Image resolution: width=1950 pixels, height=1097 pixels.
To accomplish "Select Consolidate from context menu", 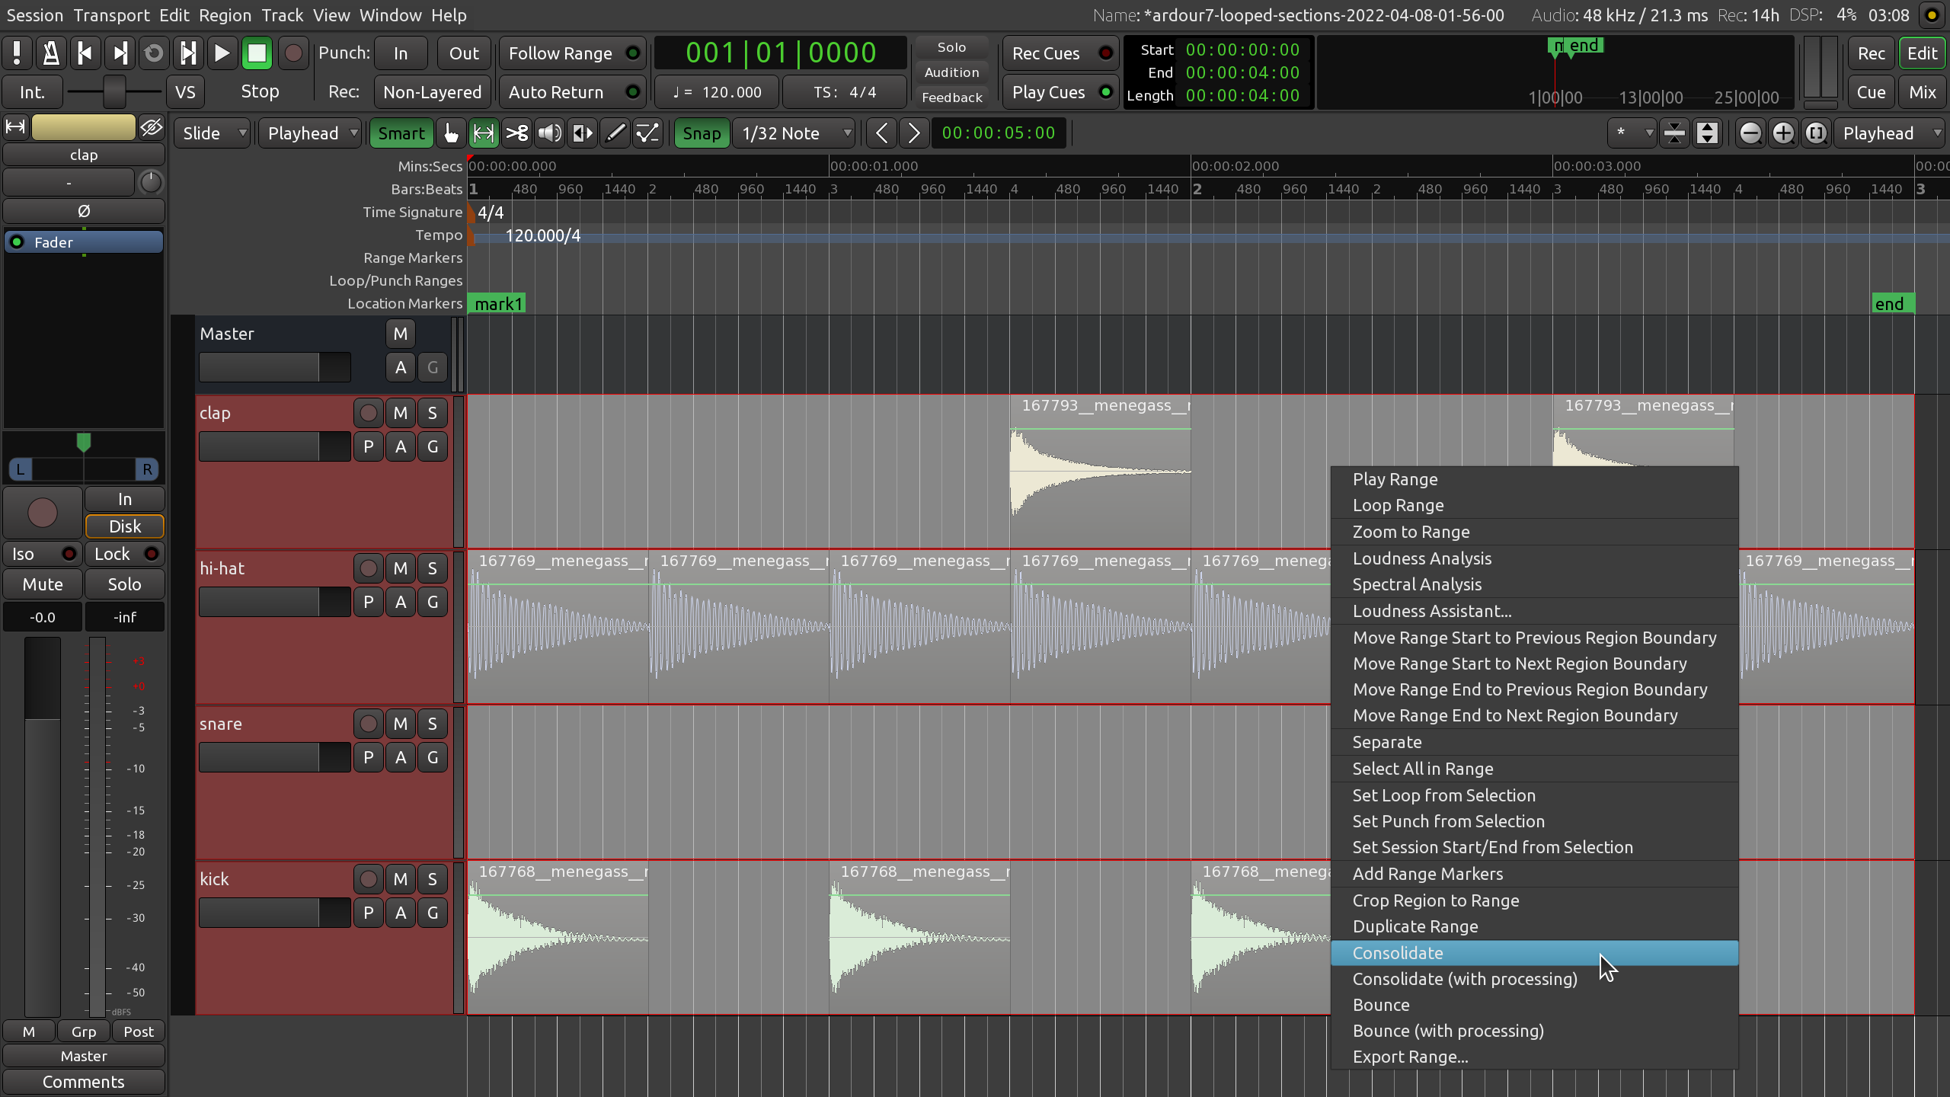I will click(x=1399, y=952).
